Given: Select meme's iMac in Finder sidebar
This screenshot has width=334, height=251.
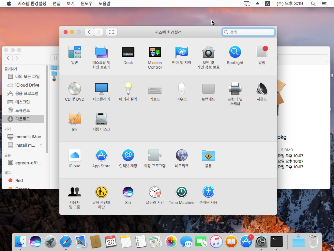Looking at the screenshot, I should [23, 137].
